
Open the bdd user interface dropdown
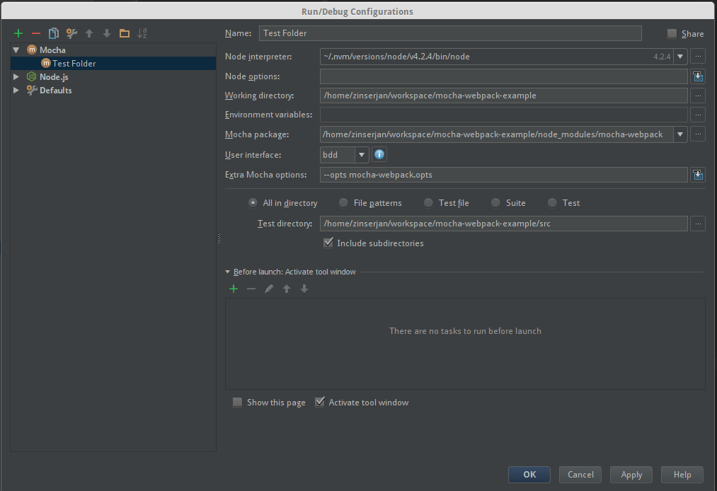(x=362, y=154)
